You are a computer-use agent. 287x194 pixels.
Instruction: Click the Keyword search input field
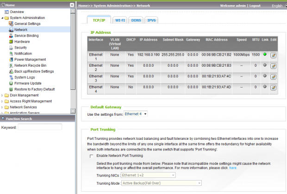tap(40, 127)
